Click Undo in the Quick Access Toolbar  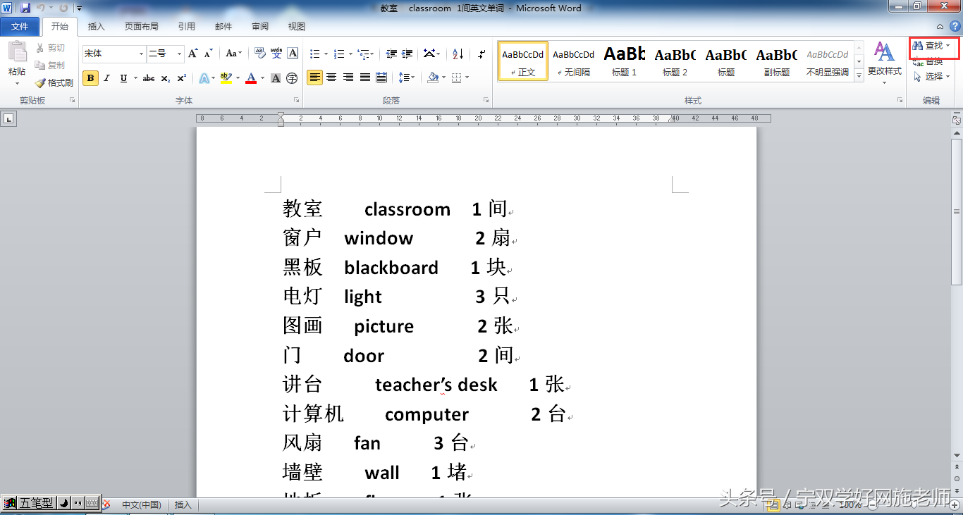click(x=41, y=8)
